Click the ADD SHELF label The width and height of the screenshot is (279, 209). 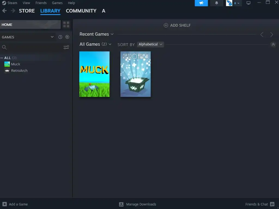coord(180,25)
